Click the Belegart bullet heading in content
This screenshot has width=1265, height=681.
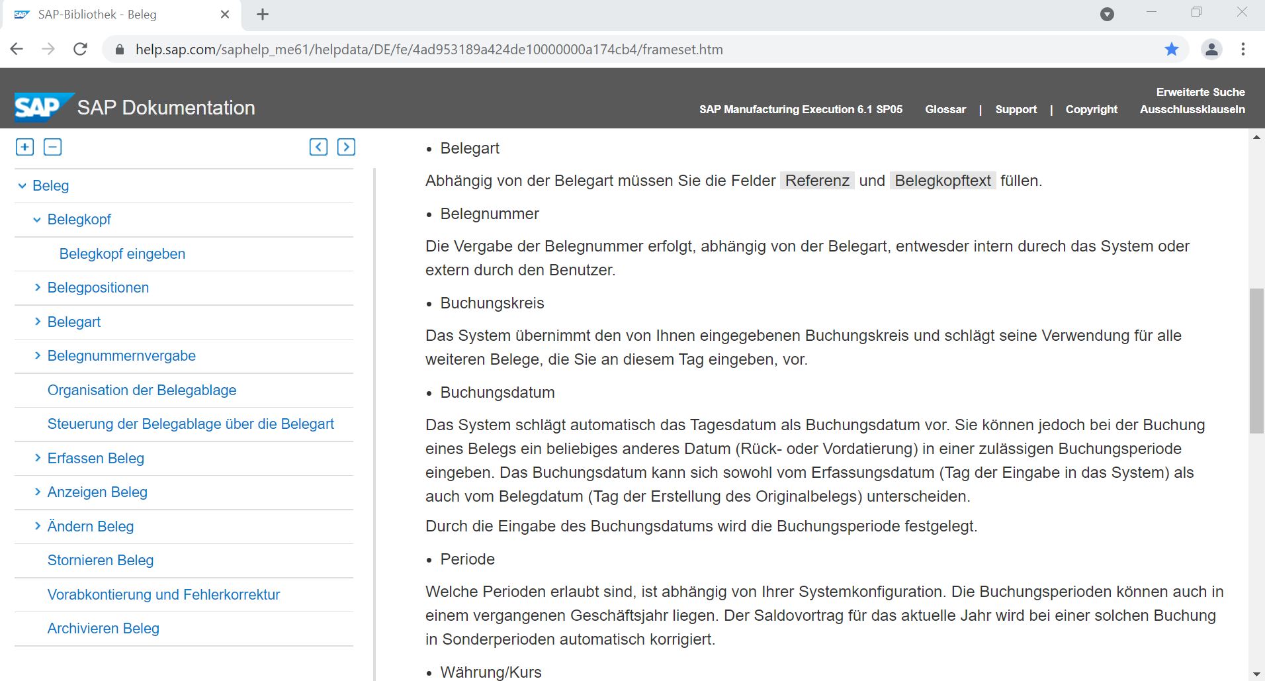click(x=470, y=148)
